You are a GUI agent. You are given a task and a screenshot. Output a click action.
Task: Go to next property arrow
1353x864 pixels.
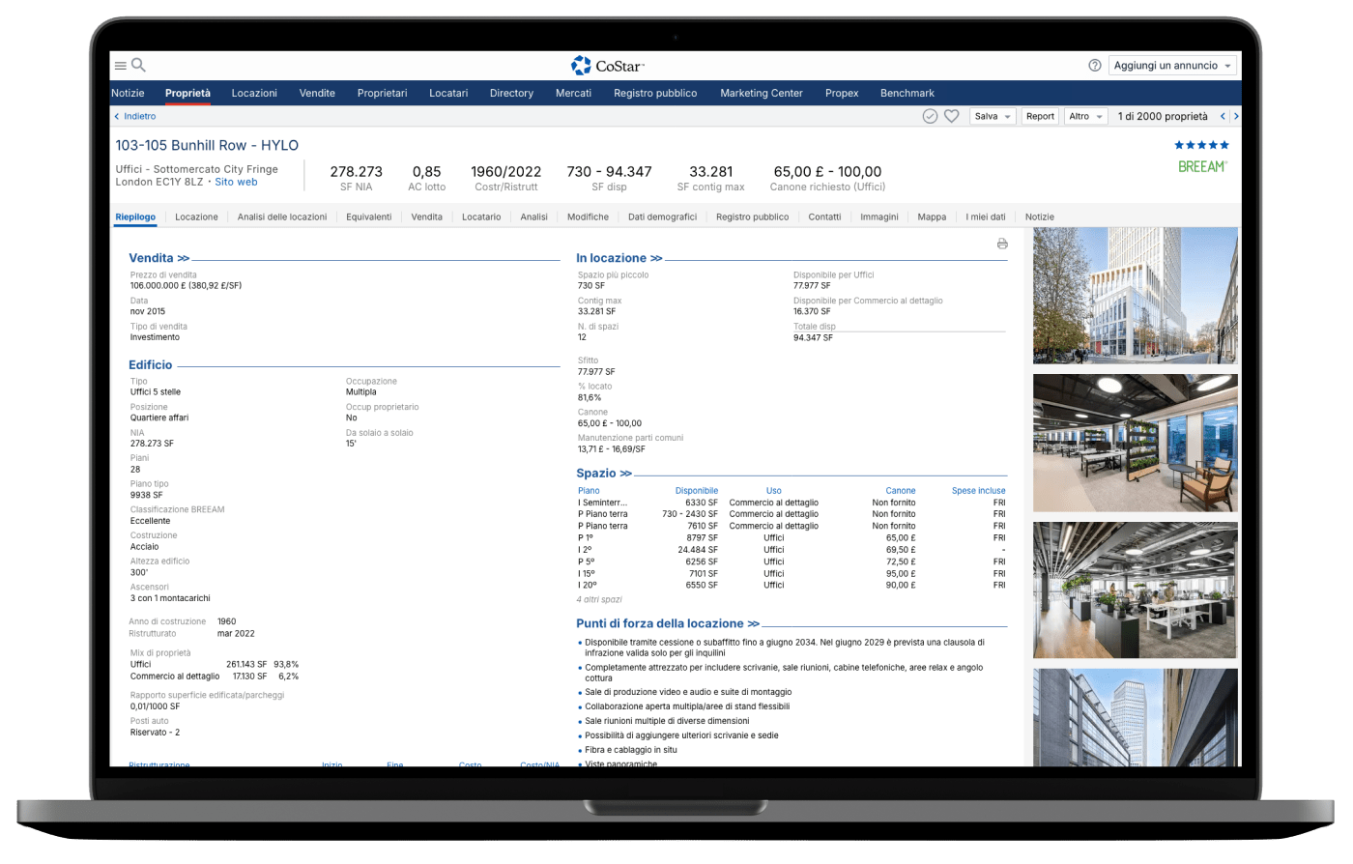coord(1236,116)
